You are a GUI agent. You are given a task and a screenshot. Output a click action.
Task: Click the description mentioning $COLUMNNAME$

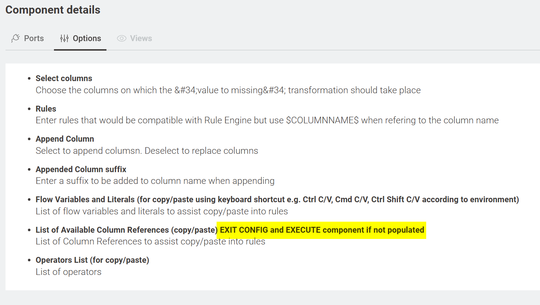pos(267,120)
